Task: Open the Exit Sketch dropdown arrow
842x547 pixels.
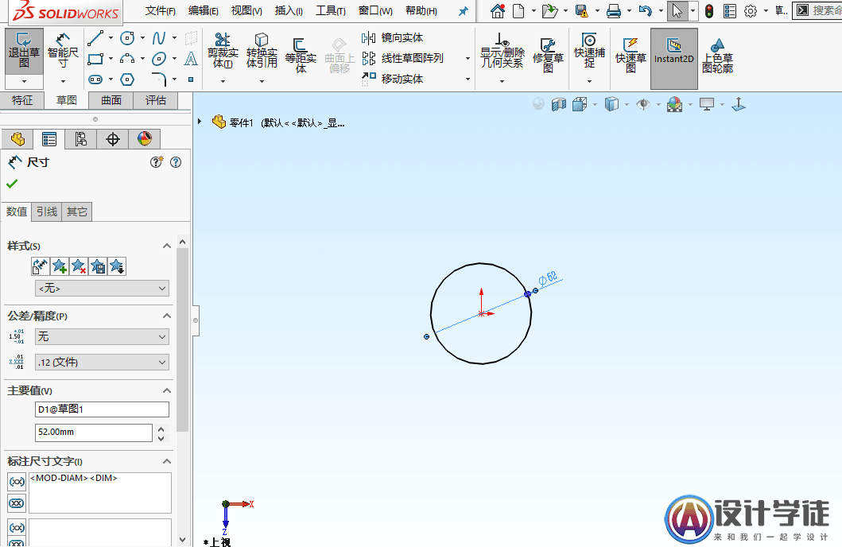Action: [x=24, y=82]
